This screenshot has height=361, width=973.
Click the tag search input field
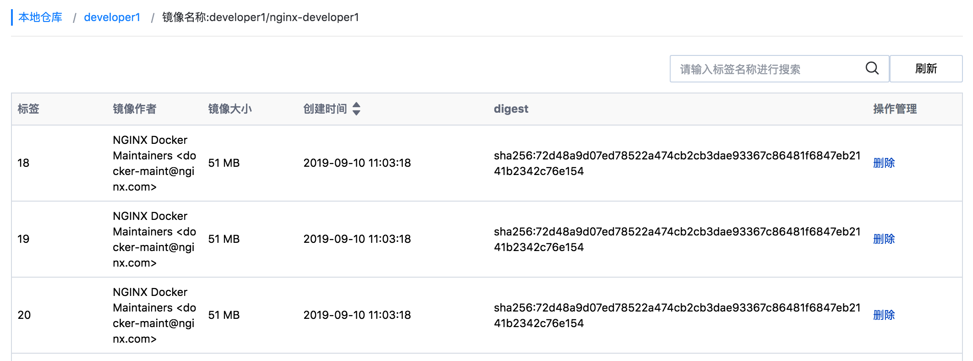point(756,69)
